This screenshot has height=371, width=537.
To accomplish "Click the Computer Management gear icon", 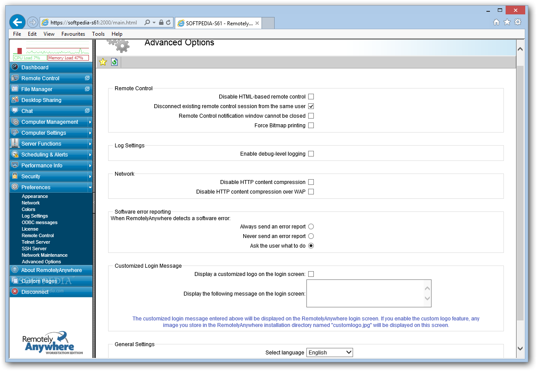I will tap(15, 122).
